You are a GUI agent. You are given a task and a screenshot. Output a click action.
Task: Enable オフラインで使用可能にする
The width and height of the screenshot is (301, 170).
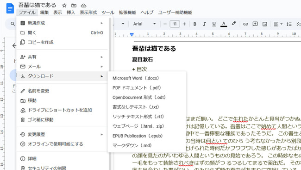click(x=62, y=144)
